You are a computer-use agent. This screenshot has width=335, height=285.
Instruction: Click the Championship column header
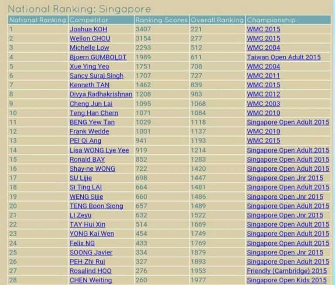[x=288, y=20]
